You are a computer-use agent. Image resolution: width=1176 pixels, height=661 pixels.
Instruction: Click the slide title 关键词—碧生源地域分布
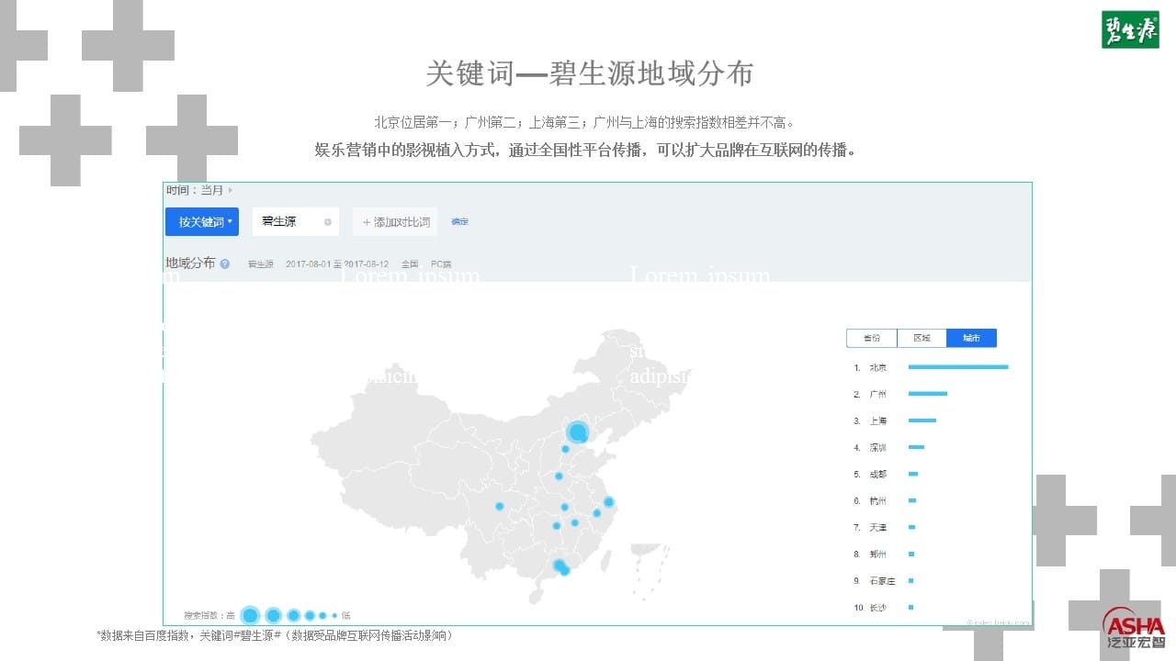click(589, 73)
